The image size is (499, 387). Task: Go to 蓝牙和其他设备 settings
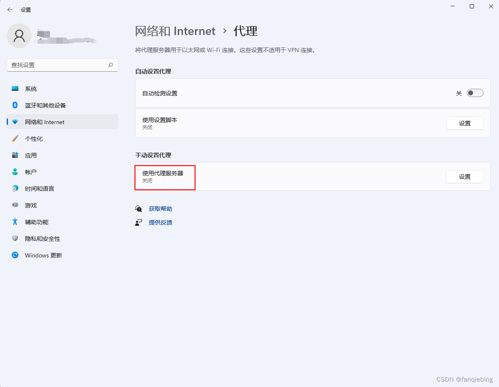(63, 105)
